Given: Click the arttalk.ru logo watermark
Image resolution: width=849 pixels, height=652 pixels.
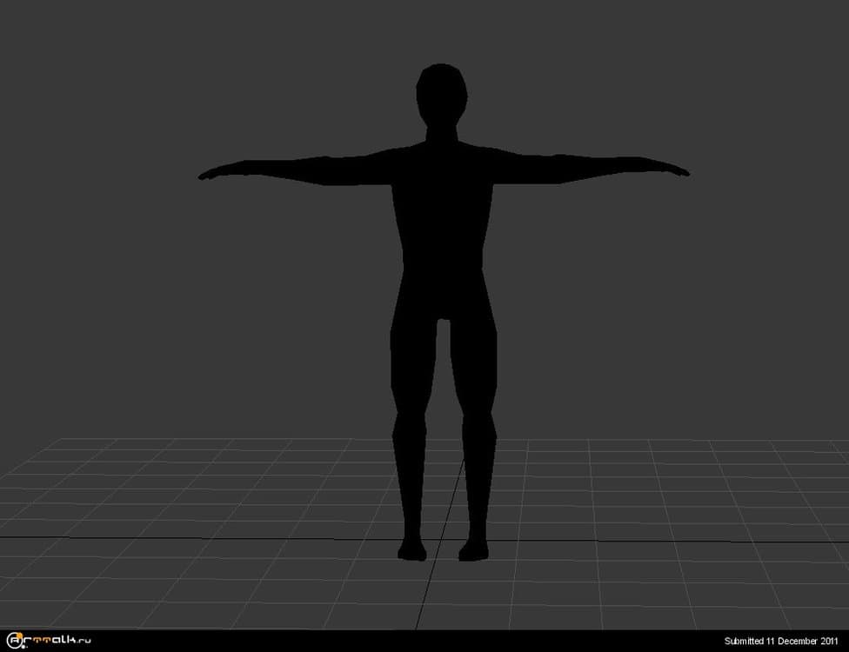Looking at the screenshot, I should 50,641.
